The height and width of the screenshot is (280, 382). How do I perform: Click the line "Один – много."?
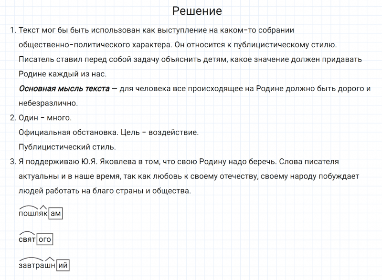(45, 117)
